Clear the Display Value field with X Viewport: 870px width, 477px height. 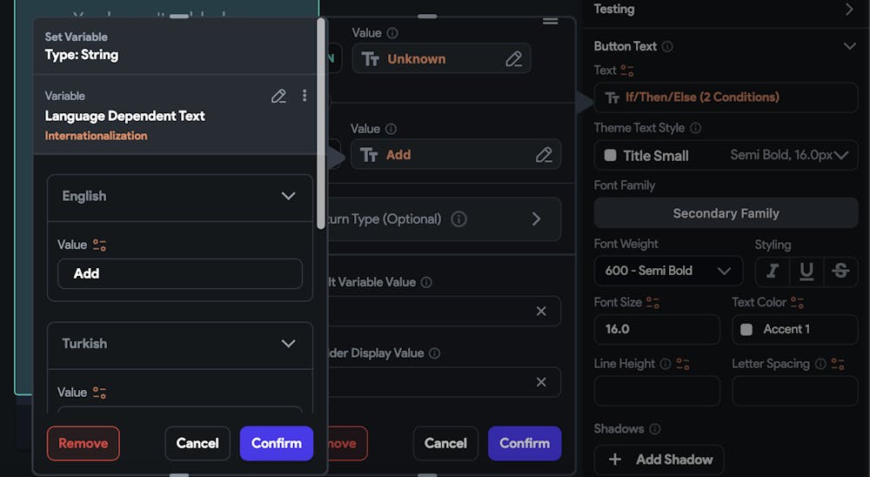click(x=541, y=382)
